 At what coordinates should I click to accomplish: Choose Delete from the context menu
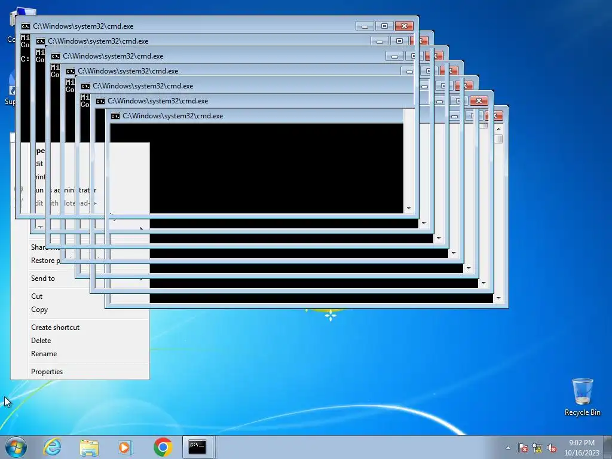coord(80,341)
